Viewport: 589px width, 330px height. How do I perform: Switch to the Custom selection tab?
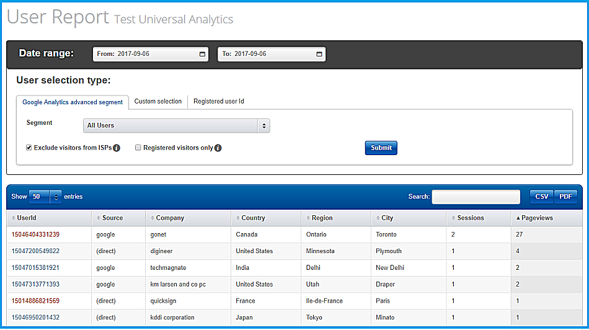[x=158, y=101]
